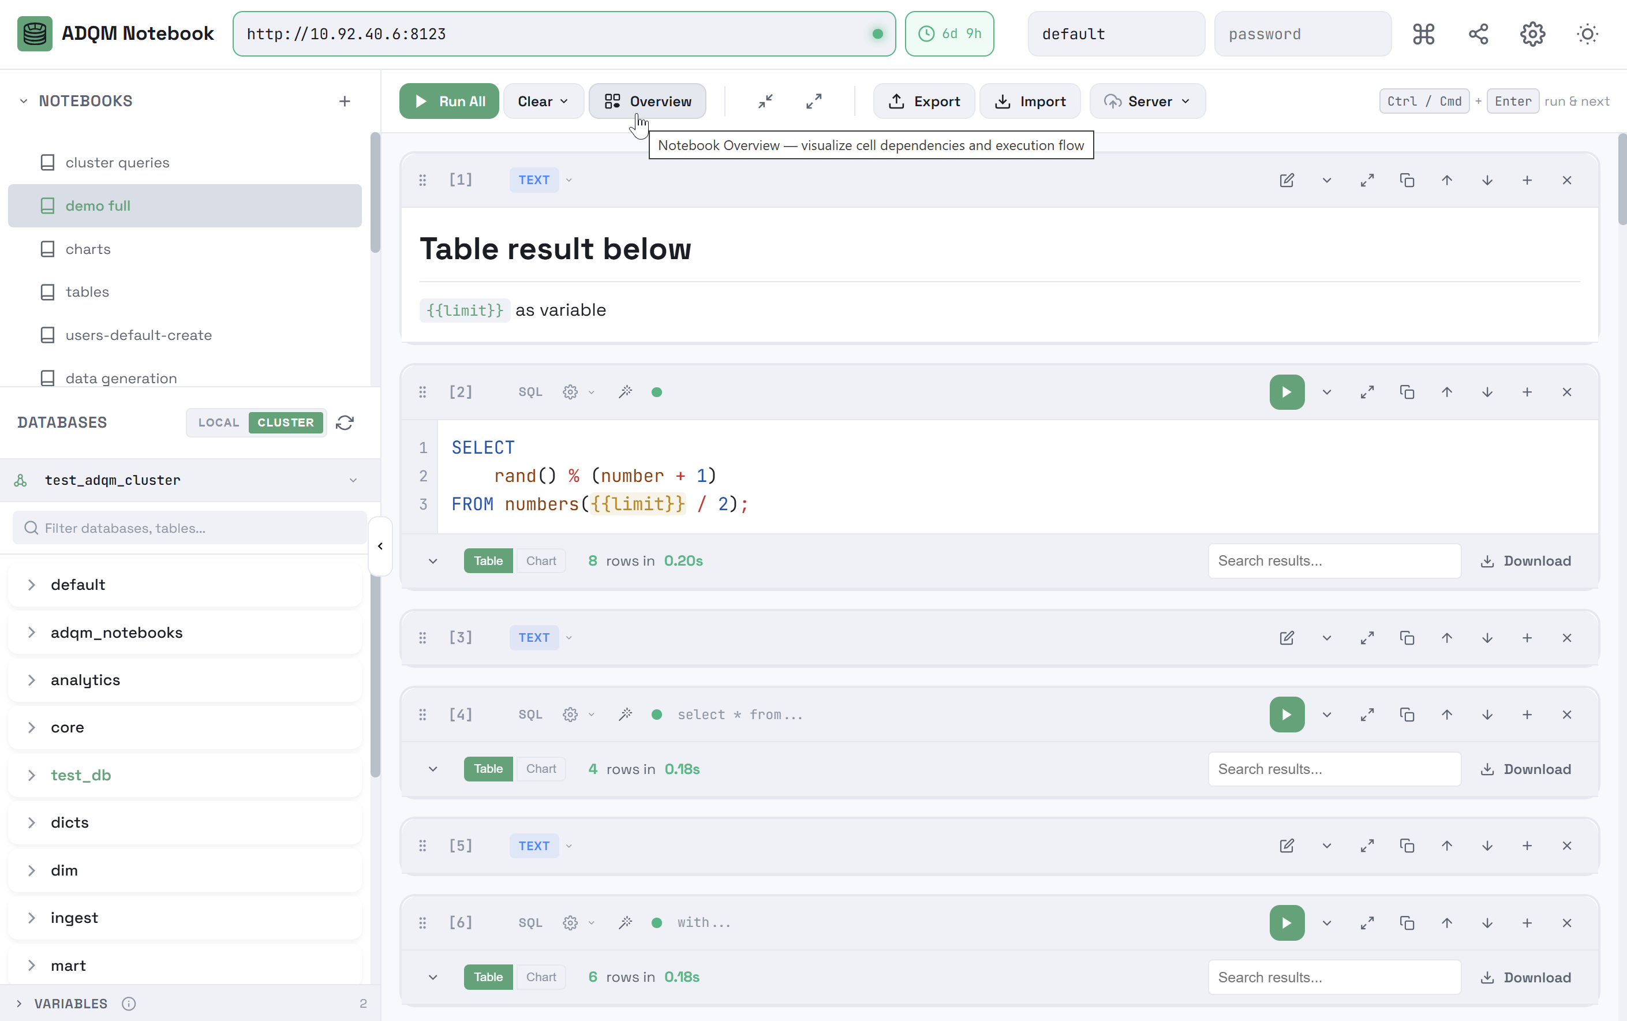Image resolution: width=1627 pixels, height=1021 pixels.
Task: Show cell [2] results as Table
Action: click(488, 561)
